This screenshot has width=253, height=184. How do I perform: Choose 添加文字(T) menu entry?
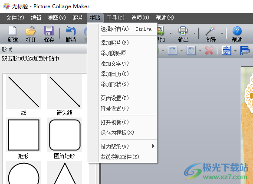pyautogui.click(x=128, y=63)
